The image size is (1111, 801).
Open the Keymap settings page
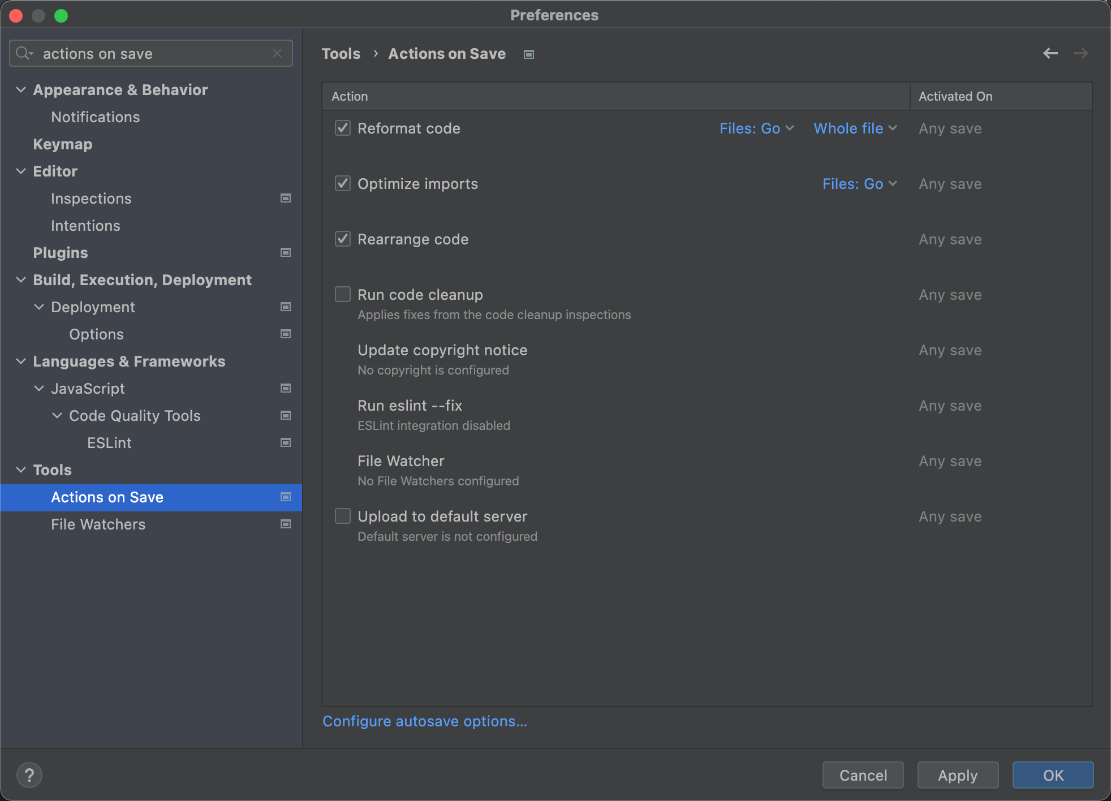pos(62,144)
